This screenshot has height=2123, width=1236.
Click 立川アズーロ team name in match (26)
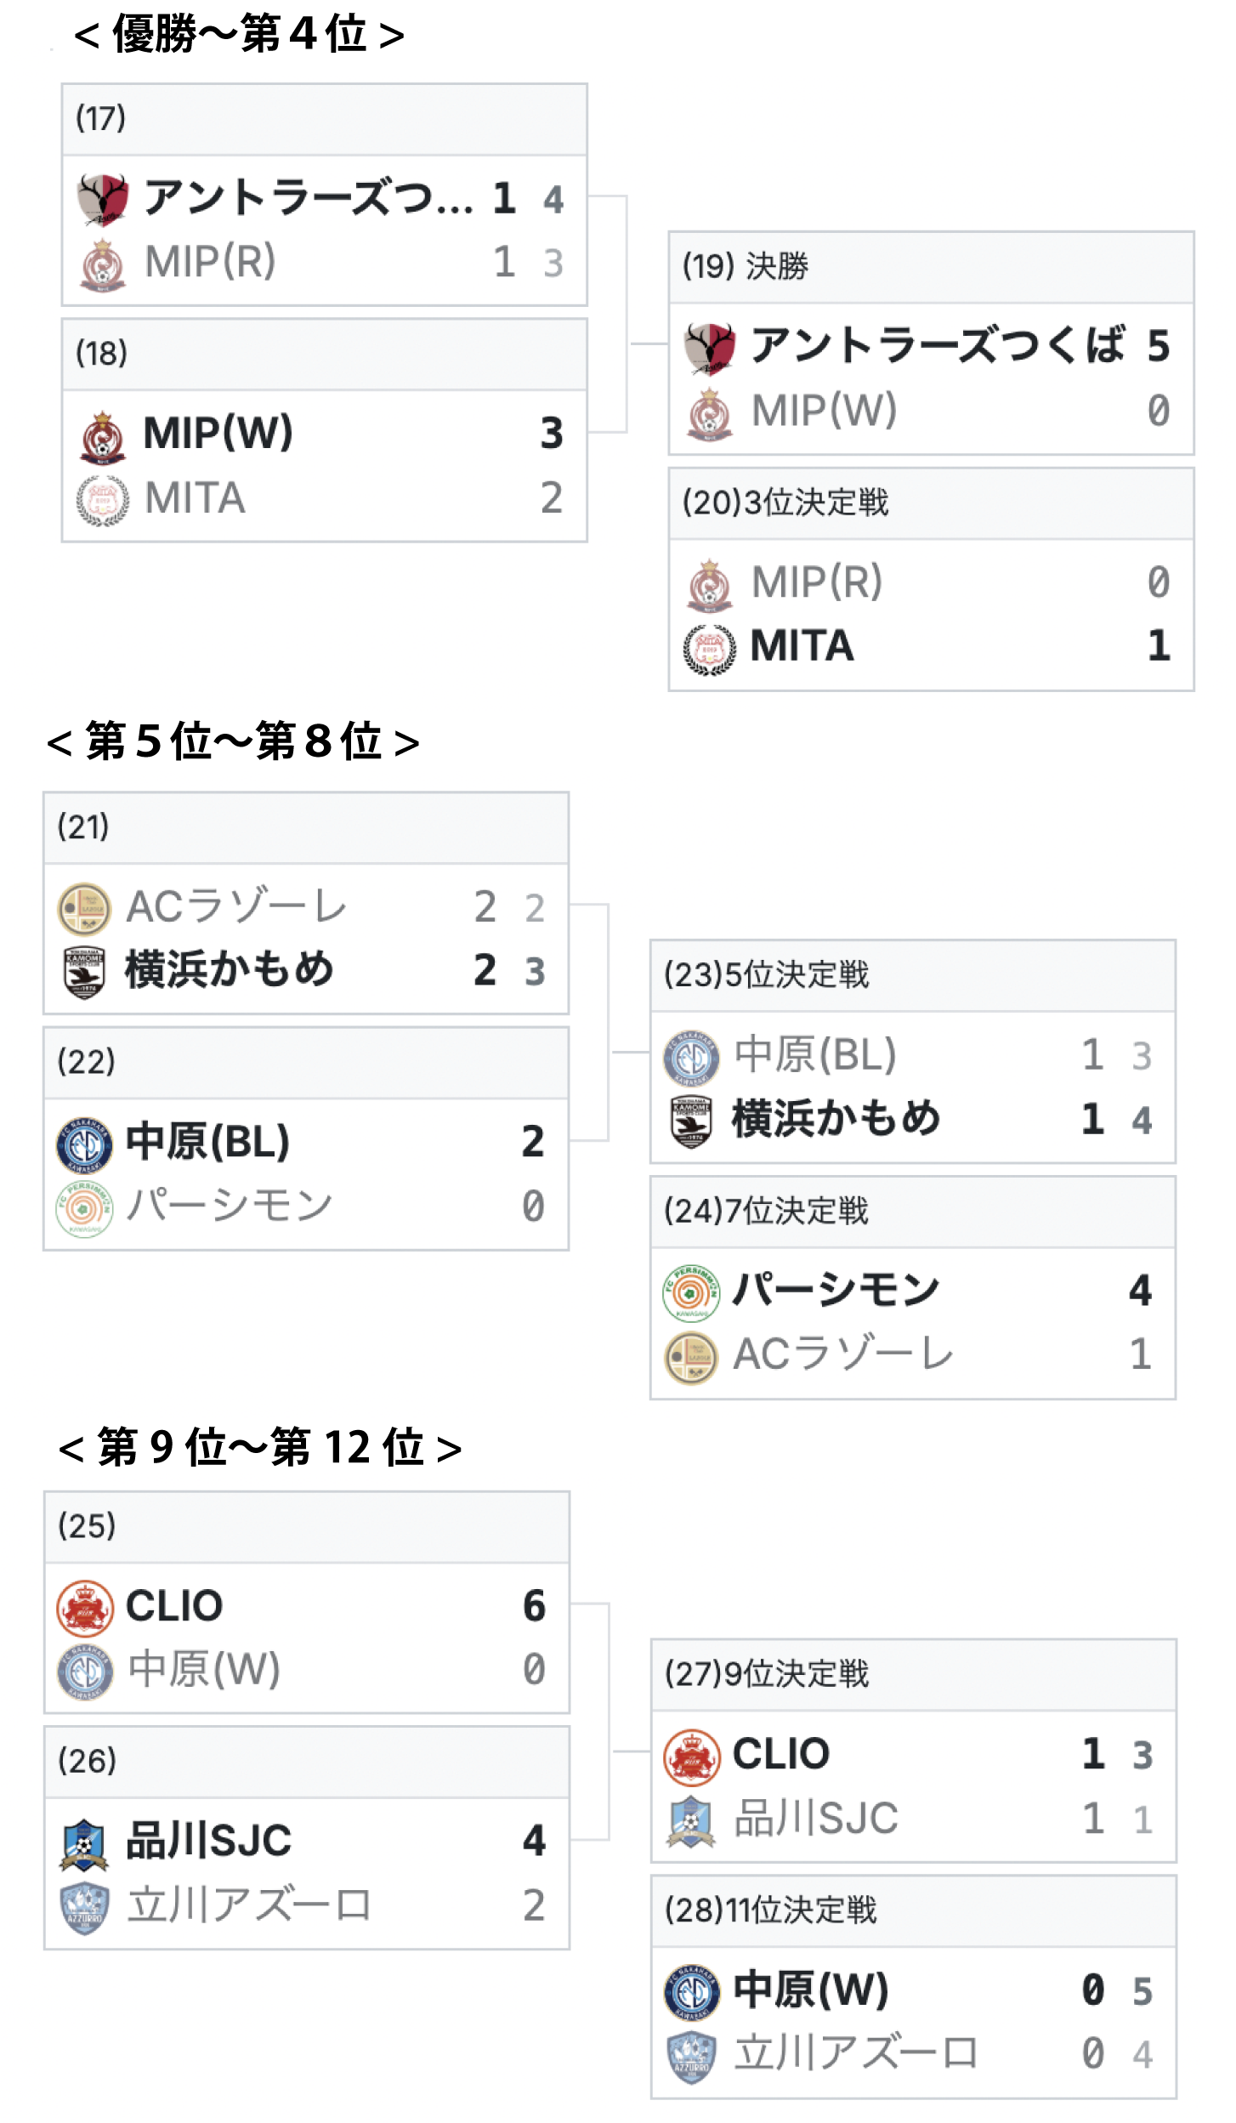pos(249,1905)
